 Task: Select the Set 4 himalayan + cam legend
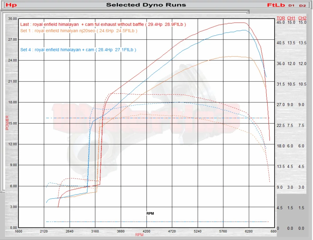[x=78, y=50]
